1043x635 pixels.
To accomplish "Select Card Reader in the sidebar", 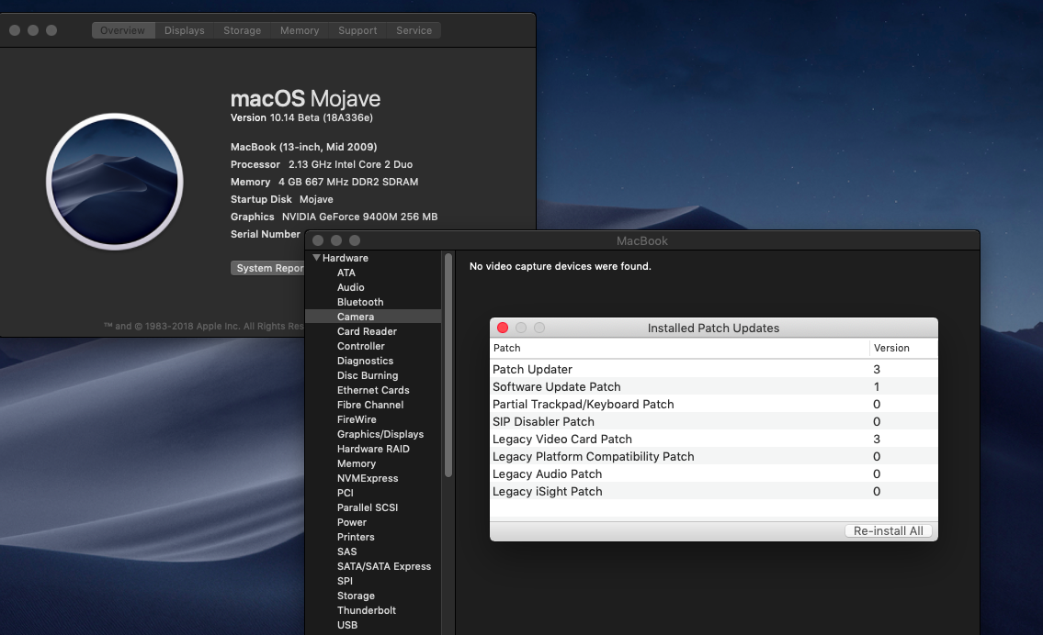I will pos(367,331).
